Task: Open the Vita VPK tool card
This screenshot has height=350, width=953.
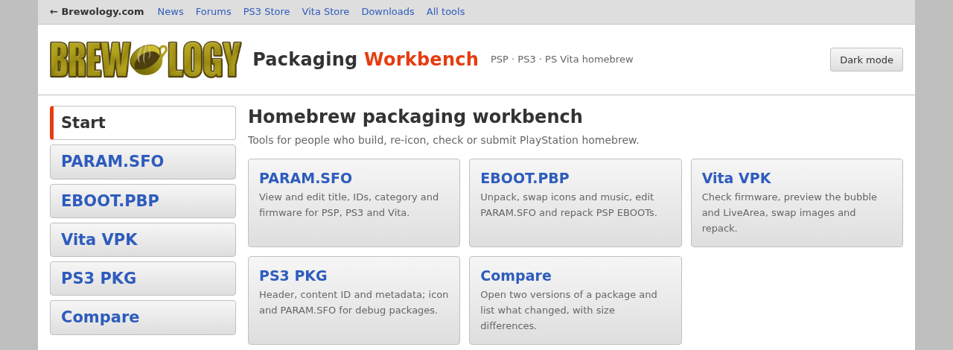Action: pos(797,203)
